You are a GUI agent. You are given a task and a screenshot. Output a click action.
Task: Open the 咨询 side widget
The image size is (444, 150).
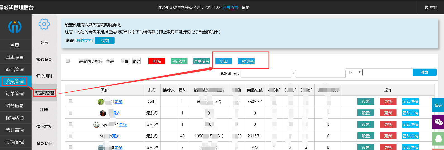pyautogui.click(x=438, y=105)
